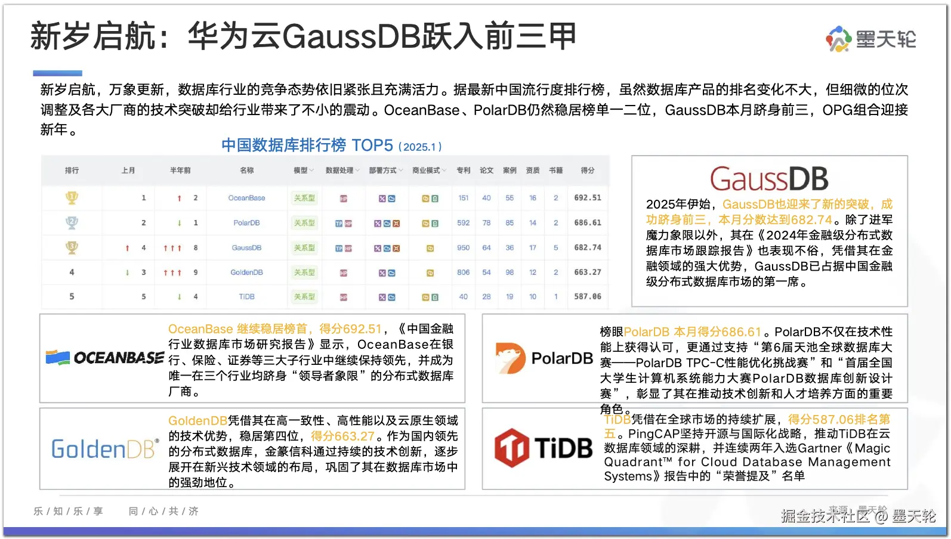Click the 关系型 tag in GaussDB row
The width and height of the screenshot is (951, 539).
(x=304, y=247)
